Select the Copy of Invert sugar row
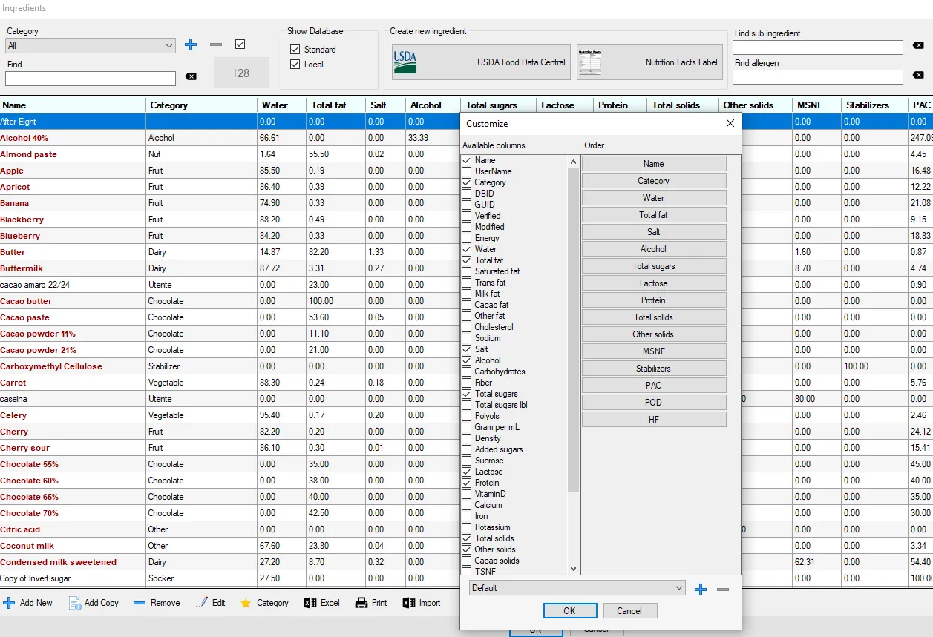933x637 pixels. (x=230, y=578)
